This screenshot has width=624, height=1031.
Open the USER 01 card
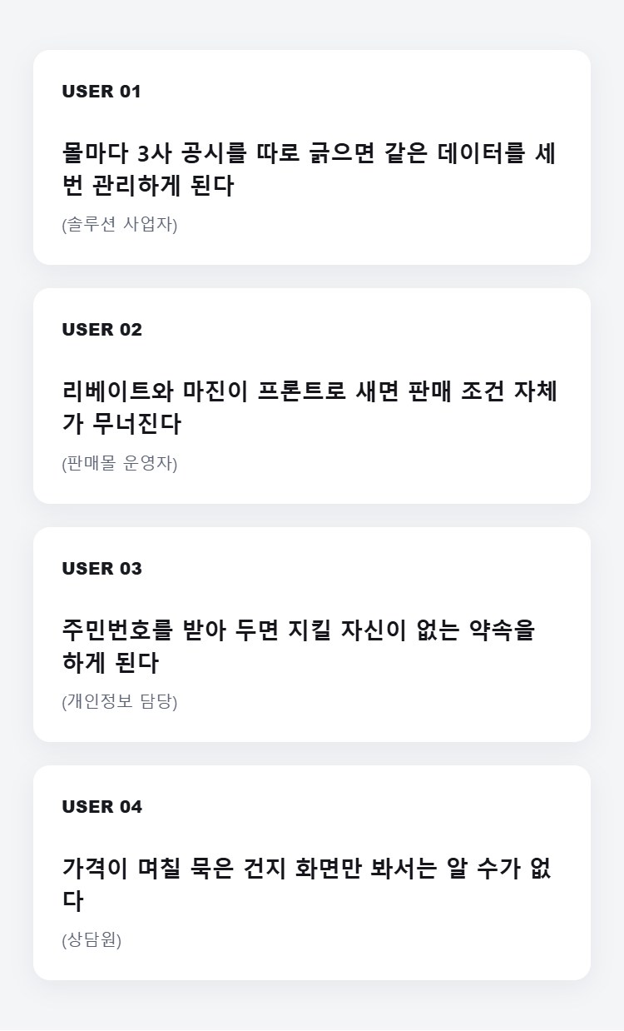(x=312, y=157)
